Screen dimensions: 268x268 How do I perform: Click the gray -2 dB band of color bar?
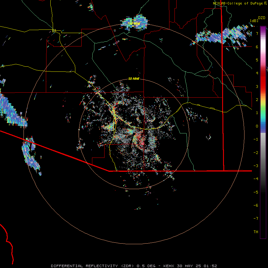click(263, 153)
